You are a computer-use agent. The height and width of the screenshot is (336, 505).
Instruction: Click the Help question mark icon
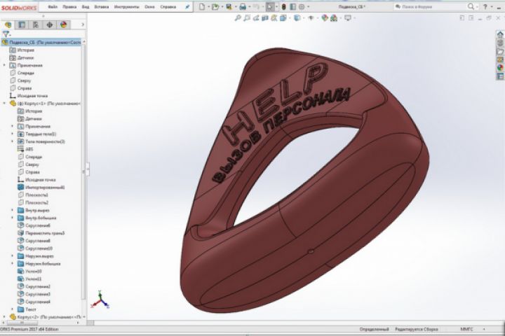tap(485, 6)
